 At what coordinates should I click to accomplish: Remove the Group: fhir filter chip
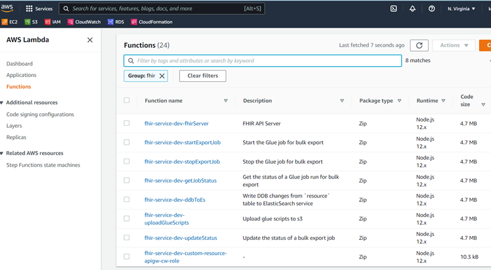(162, 76)
